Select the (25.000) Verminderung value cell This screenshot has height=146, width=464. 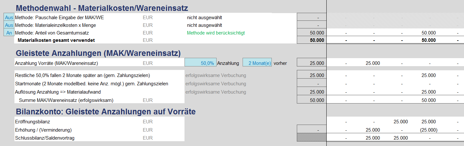428,130
